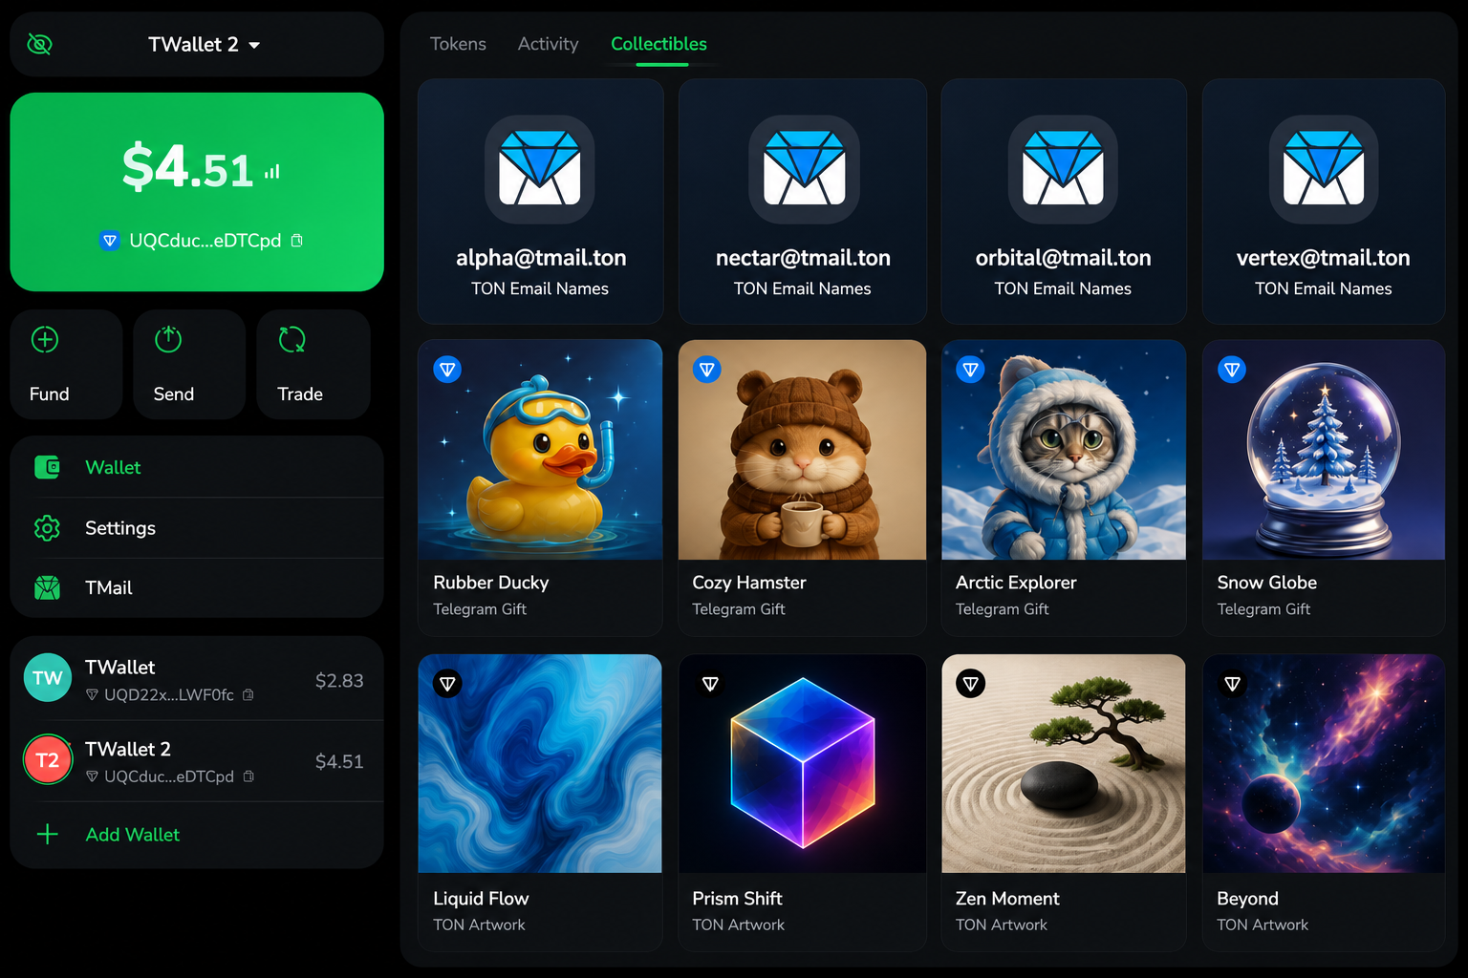Open the alpha@tmail.ton collectible
The height and width of the screenshot is (978, 1468).
tap(540, 202)
